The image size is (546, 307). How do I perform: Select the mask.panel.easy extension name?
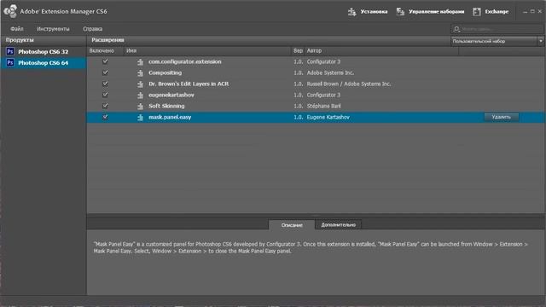[x=170, y=118]
